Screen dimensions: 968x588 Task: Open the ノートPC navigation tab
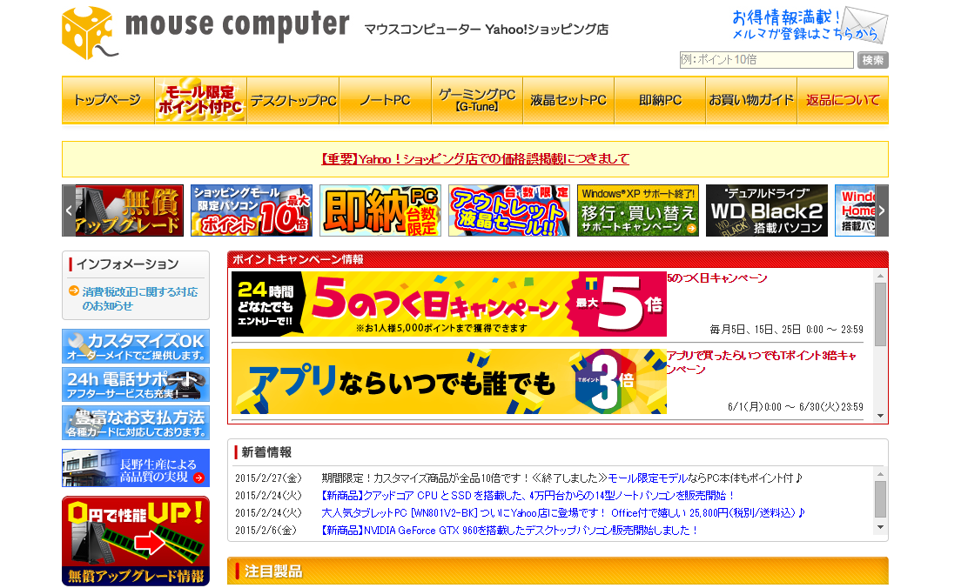coord(386,100)
